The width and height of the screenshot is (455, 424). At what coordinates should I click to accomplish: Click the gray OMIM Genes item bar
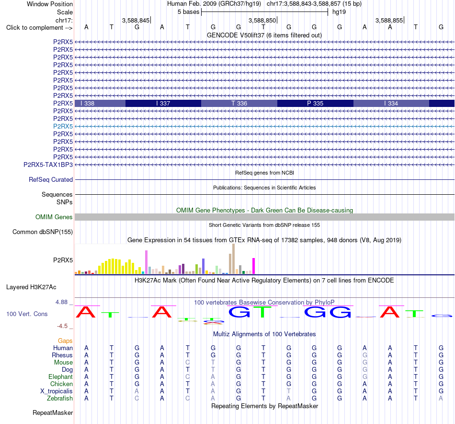265,217
